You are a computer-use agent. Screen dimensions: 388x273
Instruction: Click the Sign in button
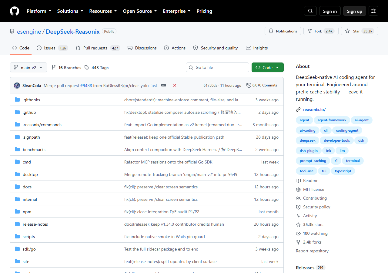click(x=330, y=11)
